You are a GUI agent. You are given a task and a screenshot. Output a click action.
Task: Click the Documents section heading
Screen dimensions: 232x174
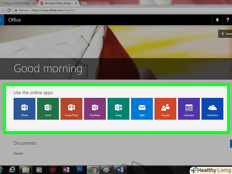25,143
